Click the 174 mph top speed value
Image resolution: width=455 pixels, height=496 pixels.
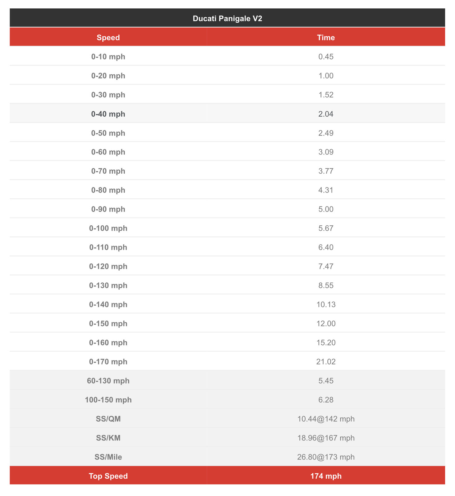click(326, 476)
